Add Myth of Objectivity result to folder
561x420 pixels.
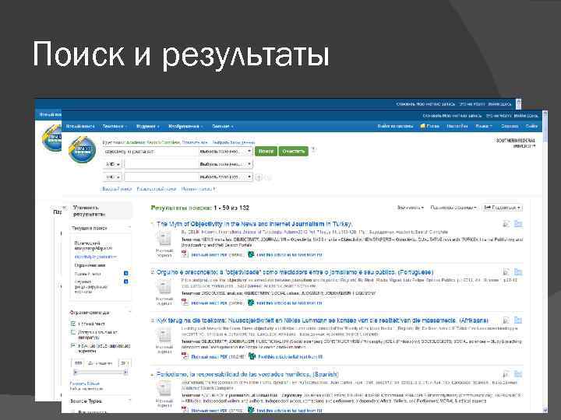pos(518,224)
